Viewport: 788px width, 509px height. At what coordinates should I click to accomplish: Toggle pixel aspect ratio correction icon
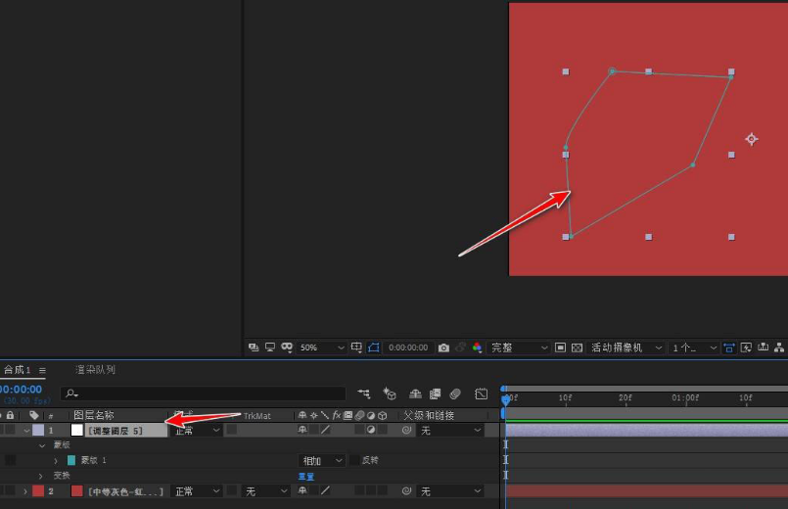728,347
